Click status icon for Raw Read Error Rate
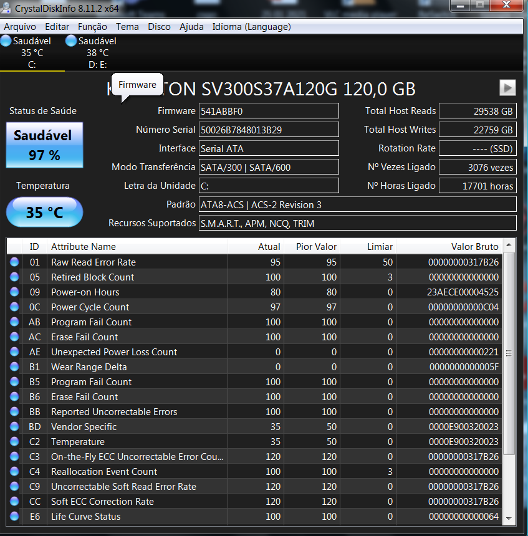Screen dimensions: 528x536 [14, 262]
